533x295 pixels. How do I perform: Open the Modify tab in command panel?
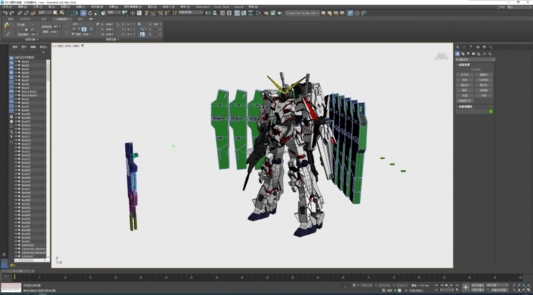(x=464, y=47)
